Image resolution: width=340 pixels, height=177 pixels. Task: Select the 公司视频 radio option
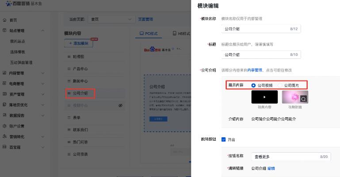pyautogui.click(x=253, y=85)
